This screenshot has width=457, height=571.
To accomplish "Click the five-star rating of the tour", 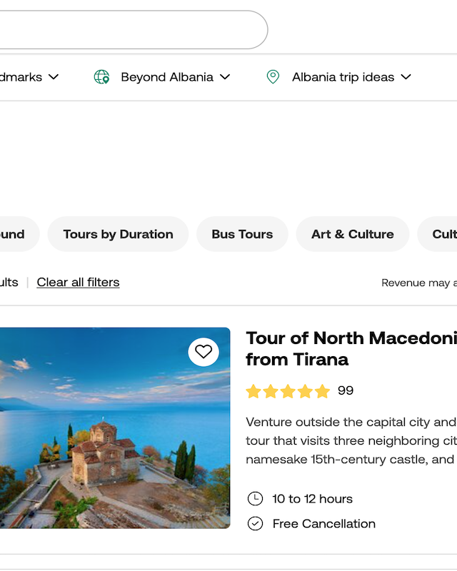I will pyautogui.click(x=288, y=391).
